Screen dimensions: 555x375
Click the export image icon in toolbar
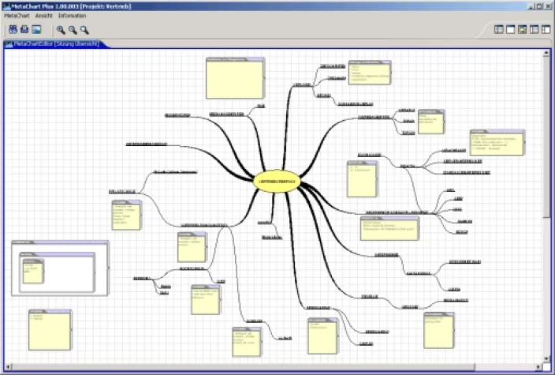pyautogui.click(x=36, y=30)
